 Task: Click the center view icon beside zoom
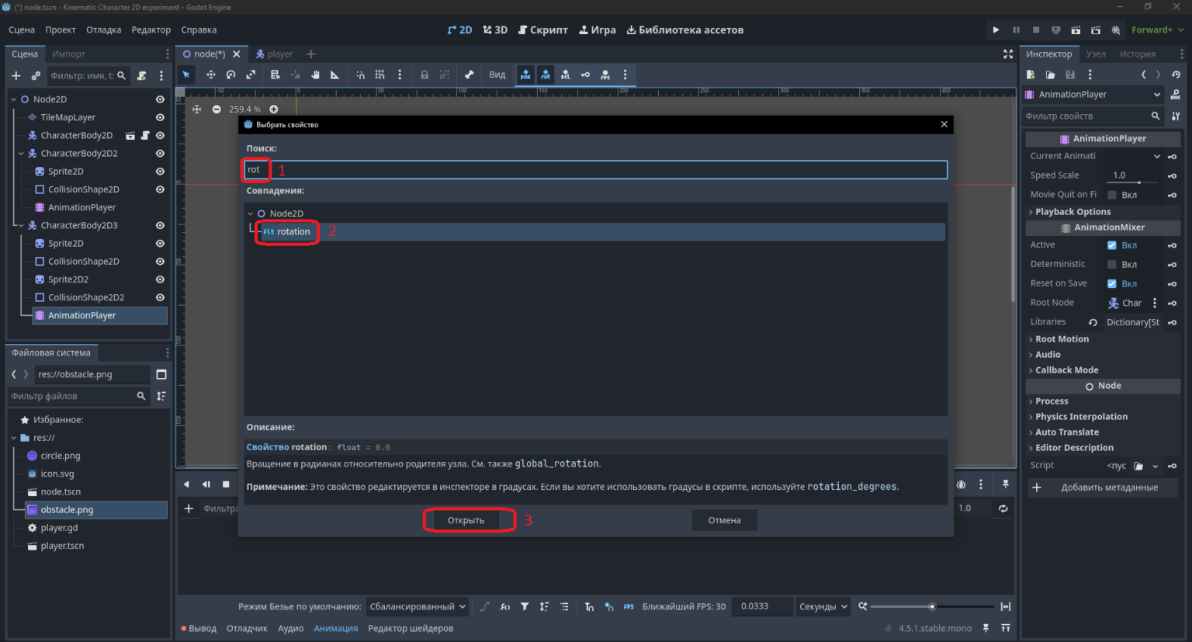coord(197,109)
